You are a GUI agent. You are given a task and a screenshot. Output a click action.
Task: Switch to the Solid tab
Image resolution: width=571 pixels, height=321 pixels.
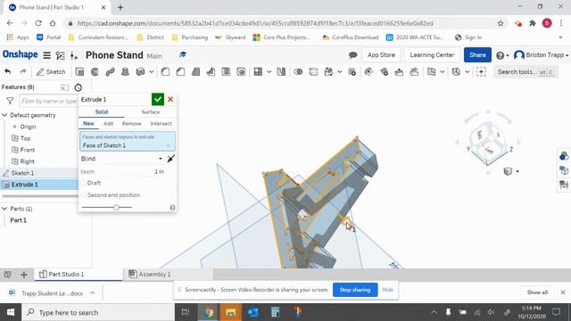click(102, 112)
